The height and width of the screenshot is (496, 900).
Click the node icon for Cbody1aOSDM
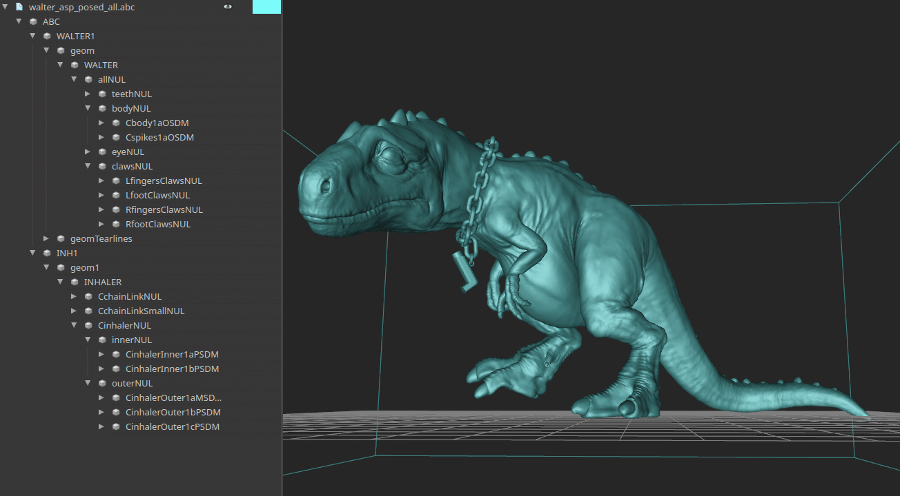(x=115, y=123)
